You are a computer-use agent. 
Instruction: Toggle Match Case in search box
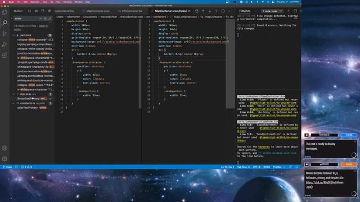(41, 19)
